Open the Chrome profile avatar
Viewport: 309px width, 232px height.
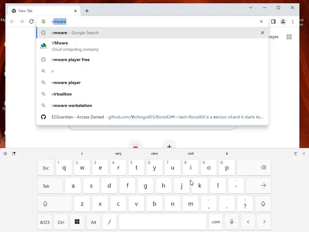[x=283, y=21]
